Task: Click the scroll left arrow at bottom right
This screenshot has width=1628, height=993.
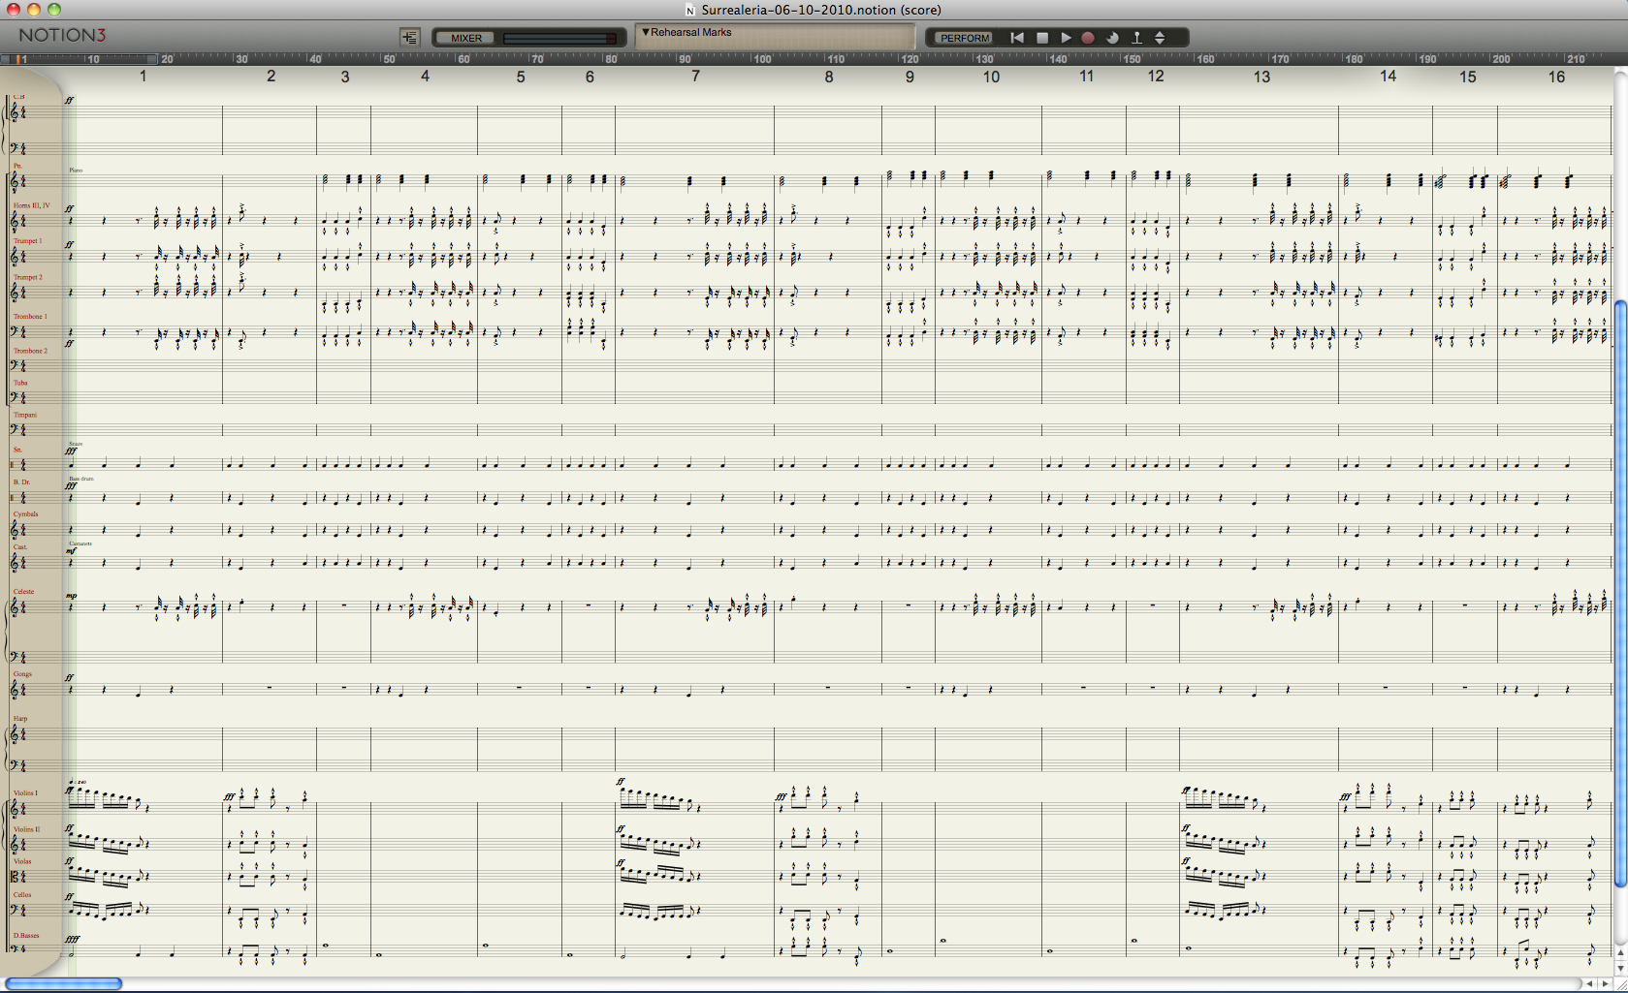Action: point(1588,983)
